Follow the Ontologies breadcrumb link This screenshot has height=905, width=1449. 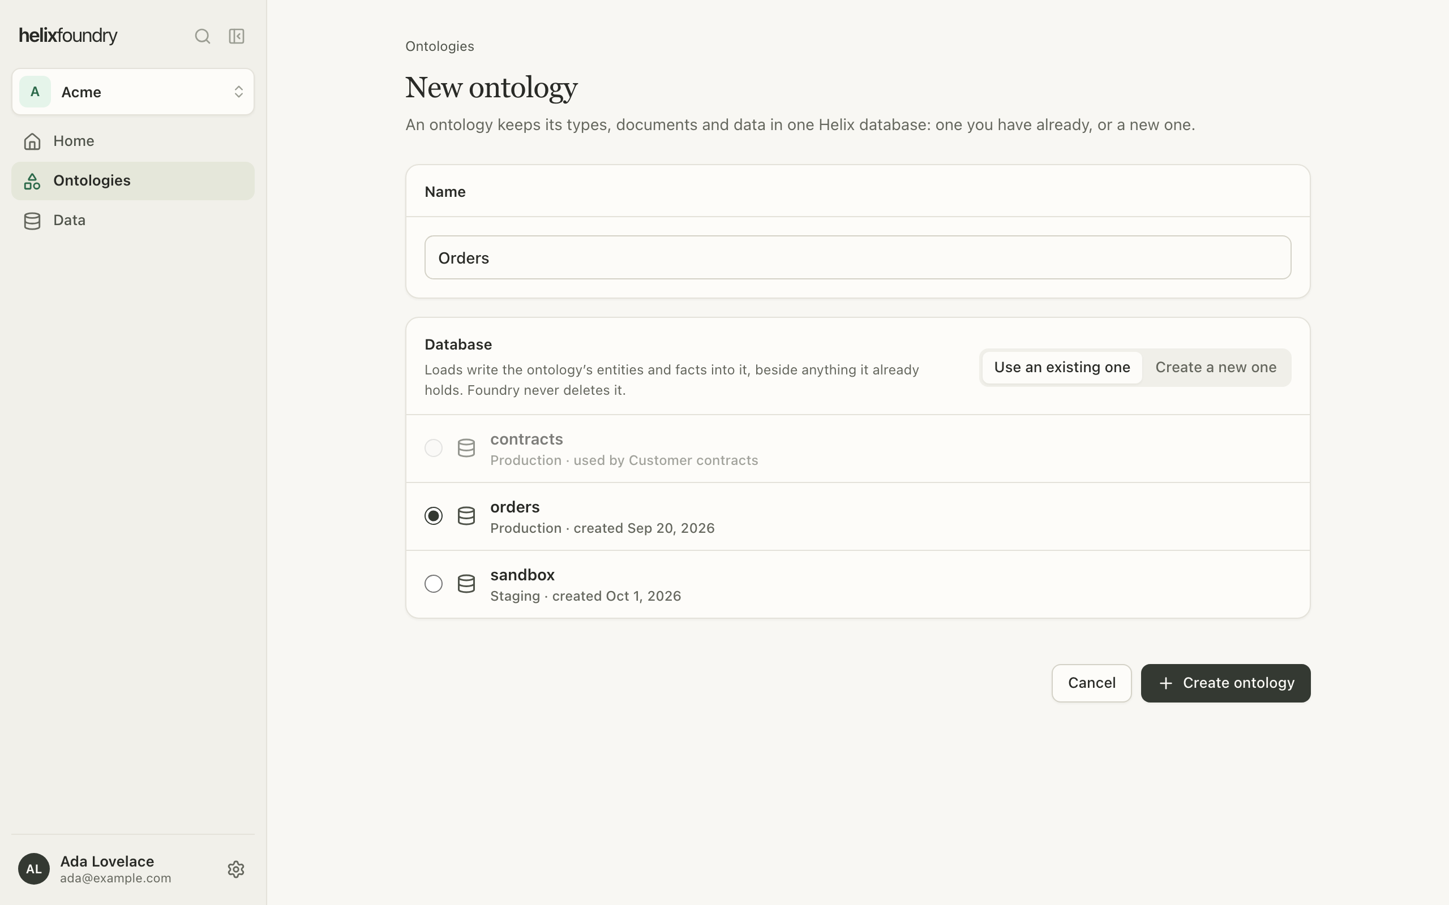439,47
